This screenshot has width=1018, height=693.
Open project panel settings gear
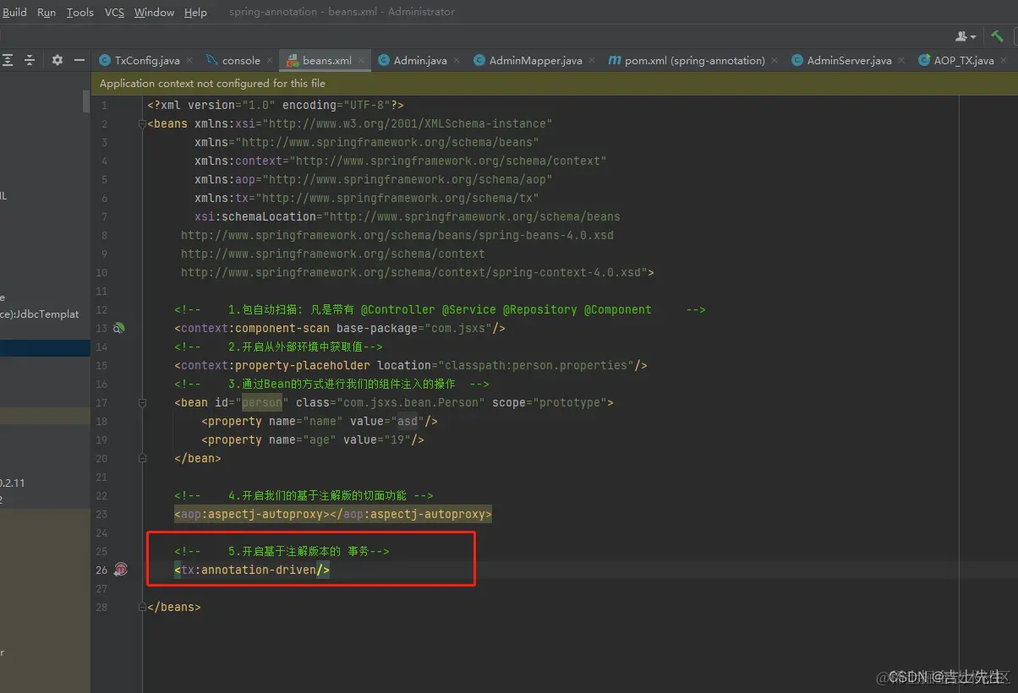[x=57, y=60]
